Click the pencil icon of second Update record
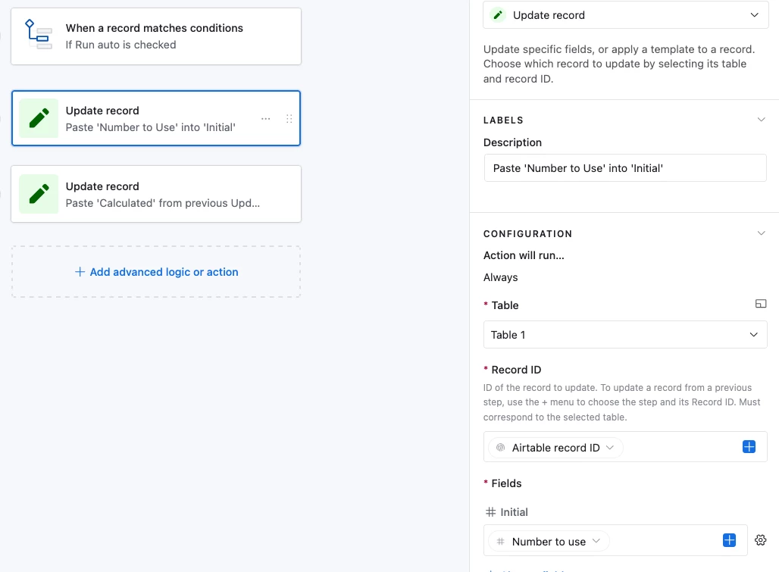 click(x=39, y=194)
